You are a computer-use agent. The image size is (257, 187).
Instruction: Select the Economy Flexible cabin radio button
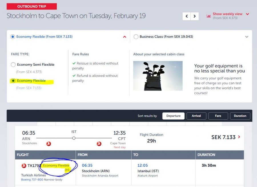click(x=13, y=37)
